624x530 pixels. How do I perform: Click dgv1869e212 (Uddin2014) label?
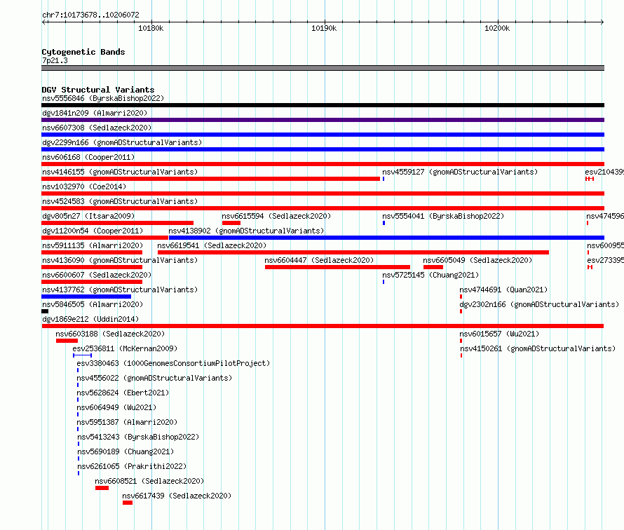90,319
